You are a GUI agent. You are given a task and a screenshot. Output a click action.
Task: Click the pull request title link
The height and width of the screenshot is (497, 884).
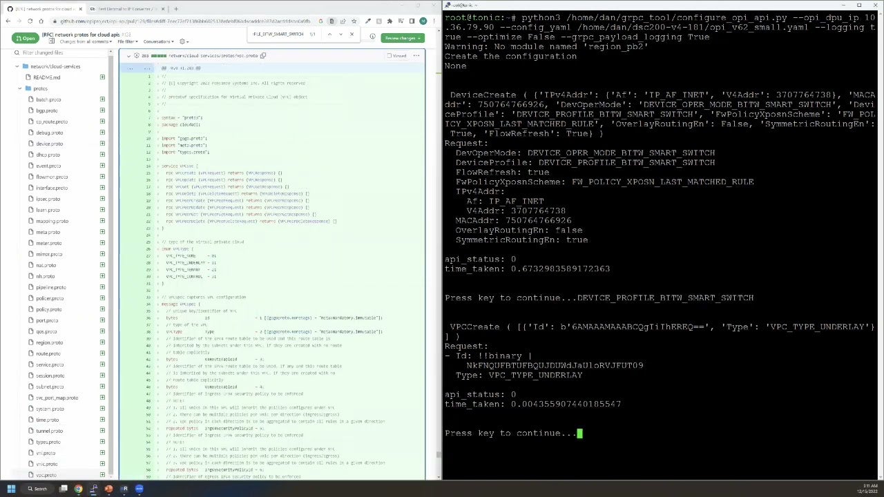coord(81,35)
